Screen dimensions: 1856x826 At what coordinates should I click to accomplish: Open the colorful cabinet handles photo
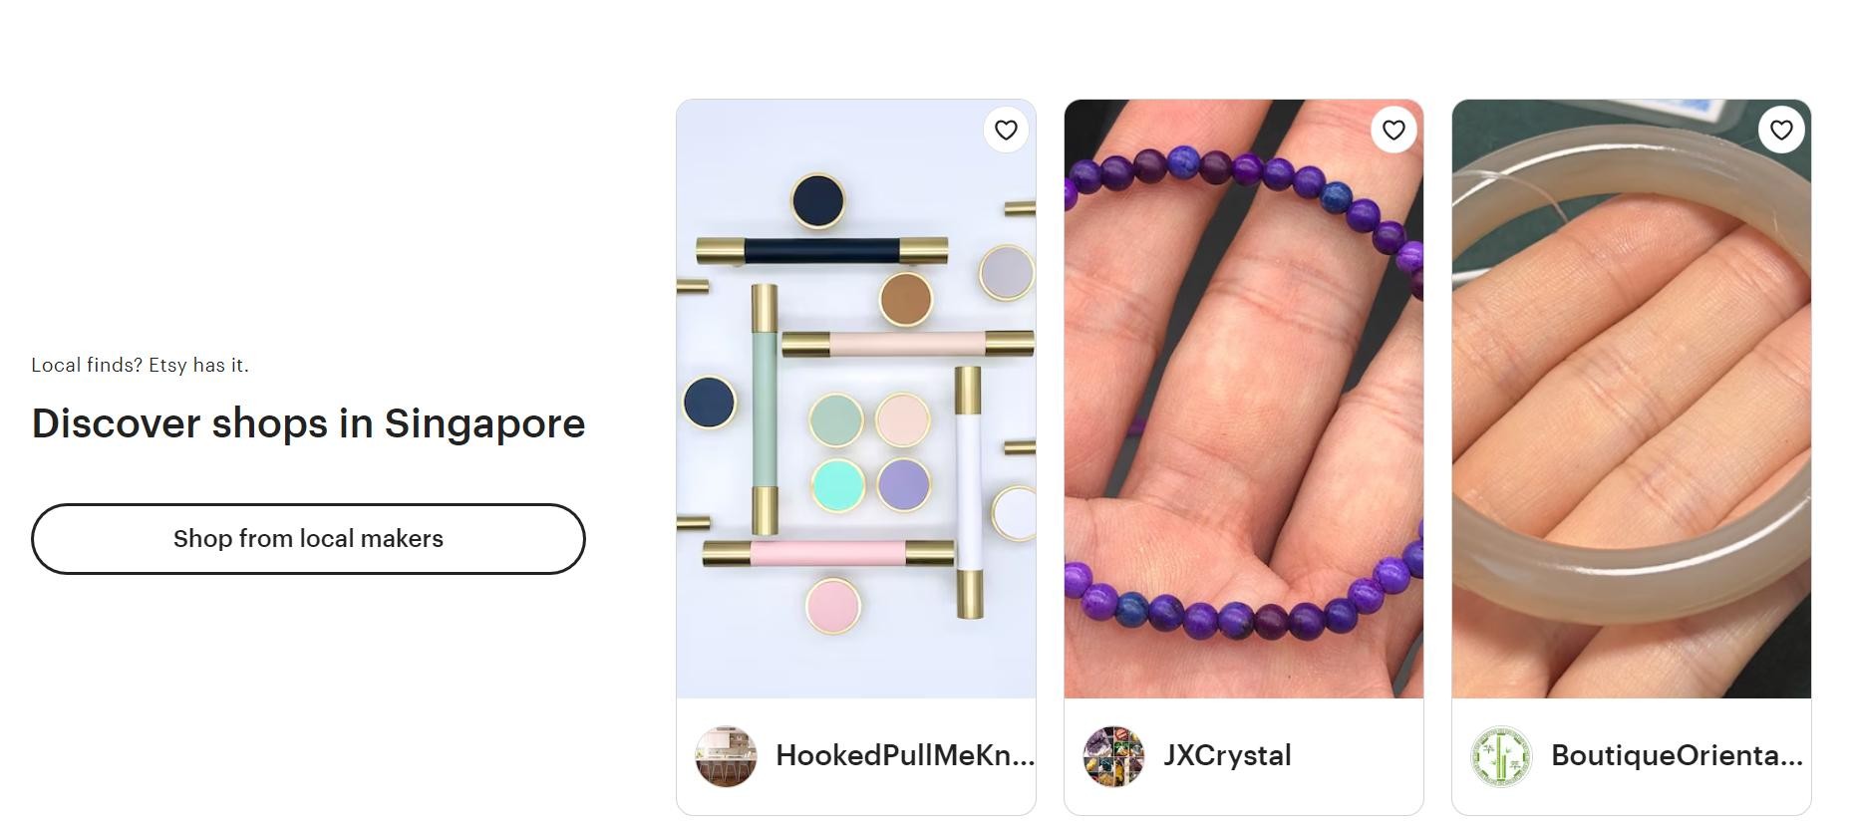click(856, 399)
